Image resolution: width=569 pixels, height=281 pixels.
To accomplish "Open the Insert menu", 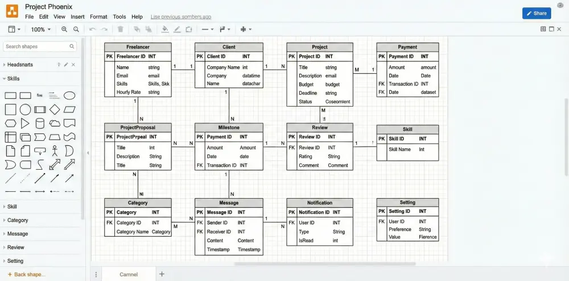I will tap(77, 16).
